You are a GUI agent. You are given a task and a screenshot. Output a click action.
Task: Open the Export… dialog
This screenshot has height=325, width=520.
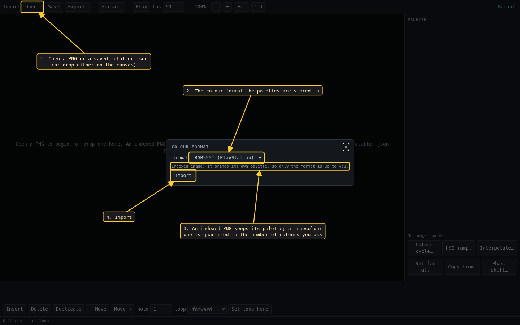[78, 7]
